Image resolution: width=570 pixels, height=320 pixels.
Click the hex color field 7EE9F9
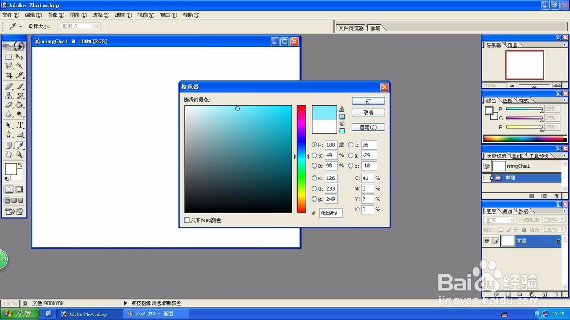pyautogui.click(x=331, y=213)
